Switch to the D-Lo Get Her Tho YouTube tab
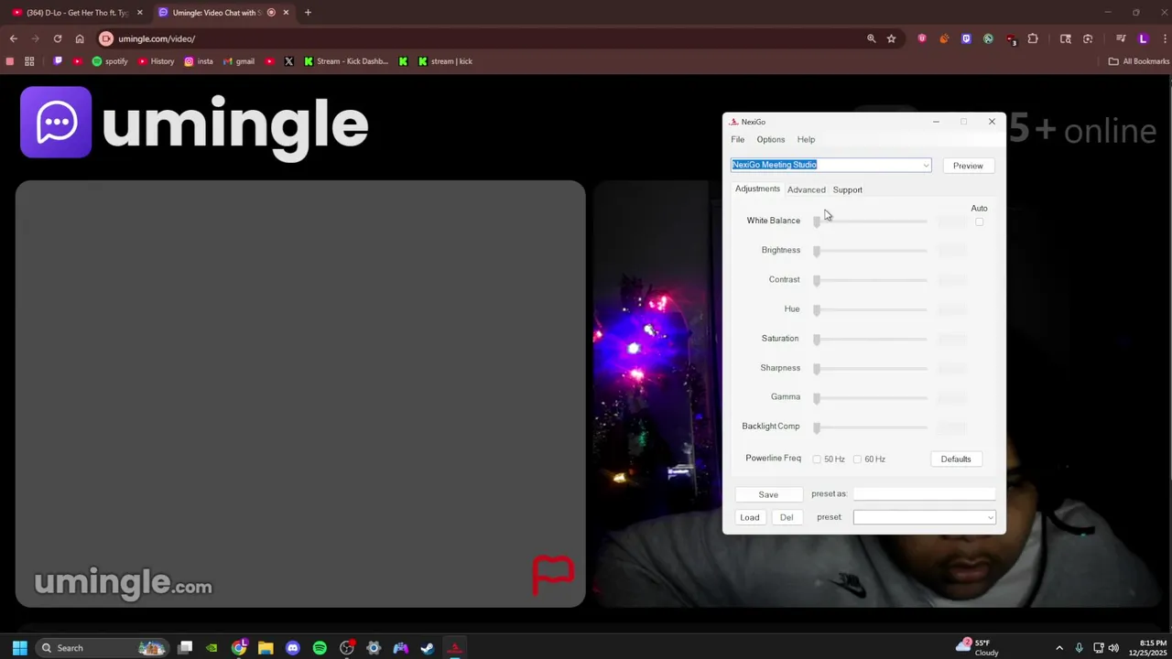 click(77, 13)
